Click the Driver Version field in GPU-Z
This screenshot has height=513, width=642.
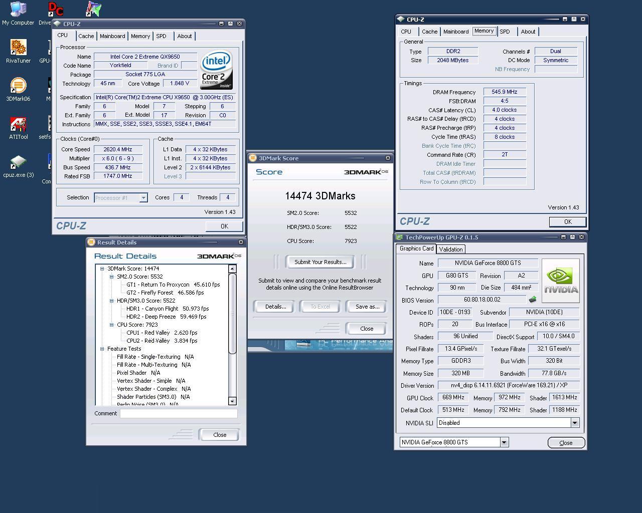(509, 386)
